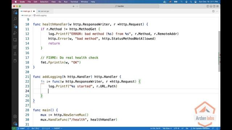The image size is (232, 130).
Task: Open the Window menu
Action: pyautogui.click(x=84, y=2)
